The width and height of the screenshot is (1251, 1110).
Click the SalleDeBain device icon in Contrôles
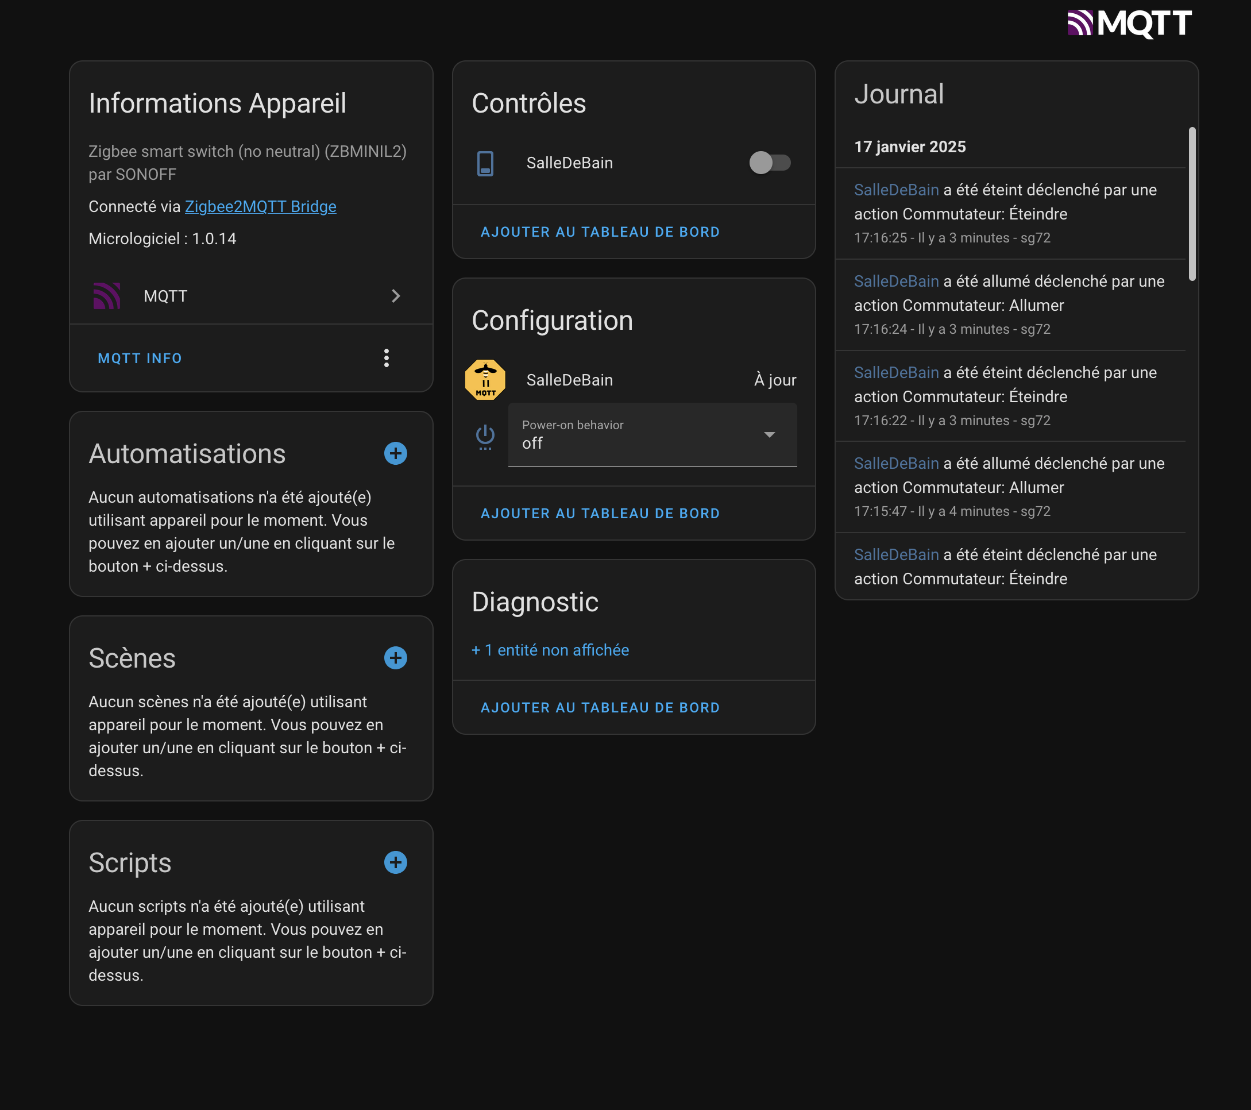pos(485,163)
